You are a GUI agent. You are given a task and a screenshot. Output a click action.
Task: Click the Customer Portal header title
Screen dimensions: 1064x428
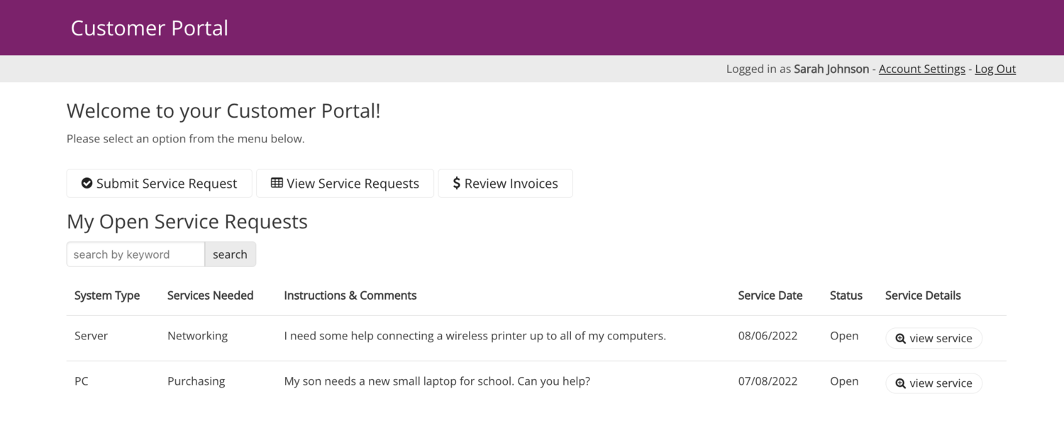150,28
